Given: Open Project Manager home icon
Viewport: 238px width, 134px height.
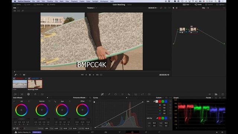Looking at the screenshot, I should 217,133.
